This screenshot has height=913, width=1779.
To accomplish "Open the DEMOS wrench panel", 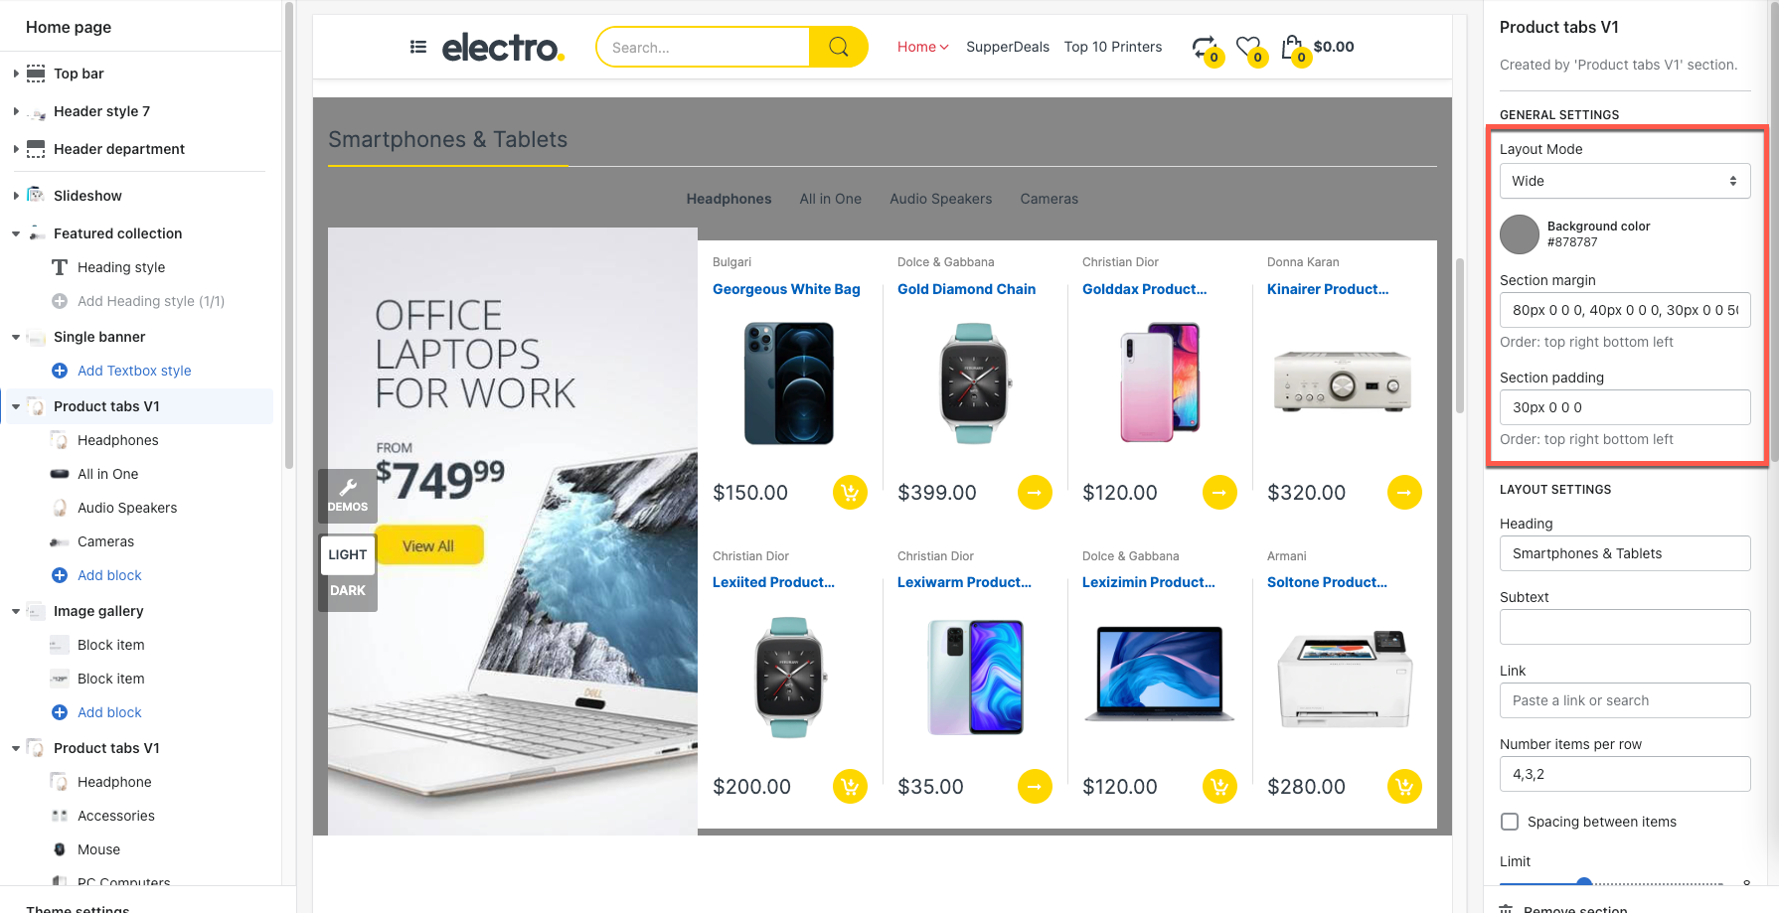I will [x=348, y=494].
